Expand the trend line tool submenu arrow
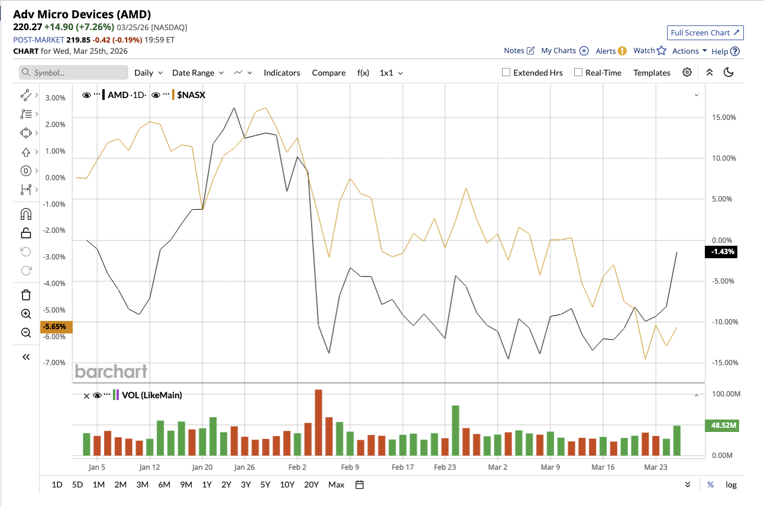The width and height of the screenshot is (764, 507). point(37,95)
